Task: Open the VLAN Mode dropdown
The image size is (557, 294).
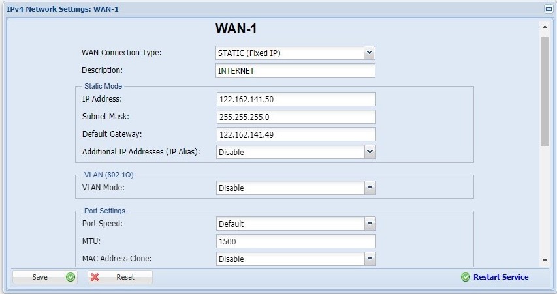Action: 370,188
